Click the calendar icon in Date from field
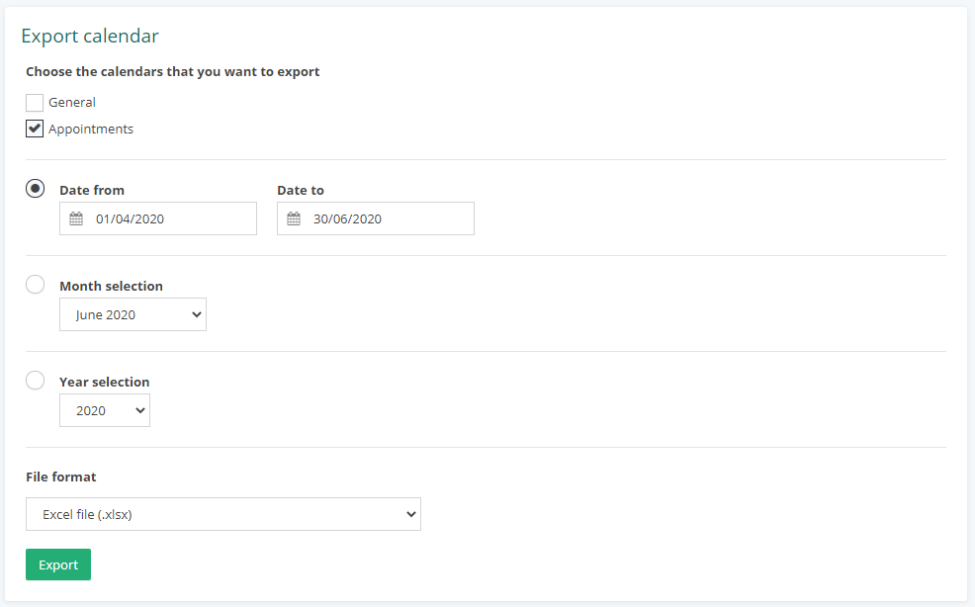Image resolution: width=975 pixels, height=607 pixels. click(x=76, y=218)
